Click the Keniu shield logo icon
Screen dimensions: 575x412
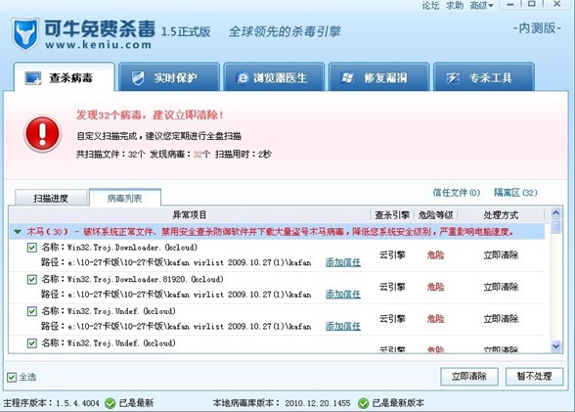(x=25, y=34)
